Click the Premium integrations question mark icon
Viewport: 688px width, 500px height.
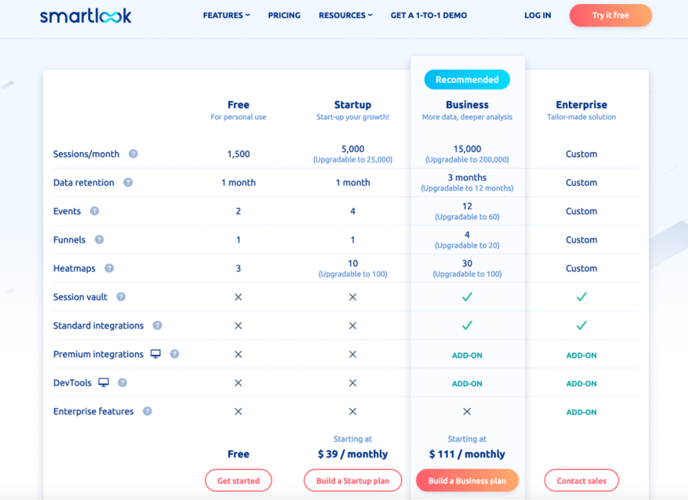[x=175, y=353]
